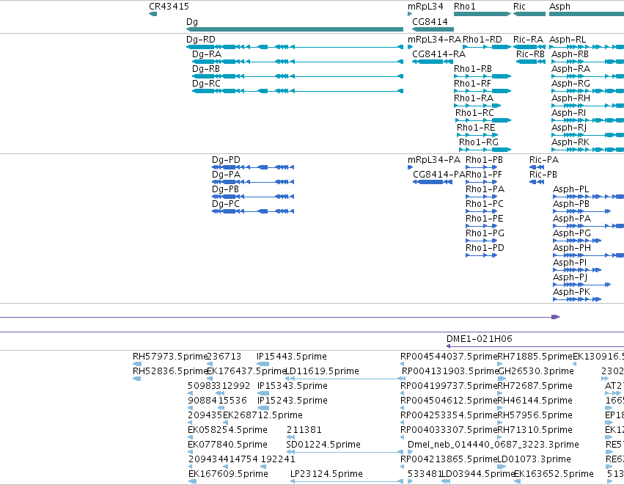Click the EK077840.5prime EST label
This screenshot has height=485, width=624.
point(227,445)
